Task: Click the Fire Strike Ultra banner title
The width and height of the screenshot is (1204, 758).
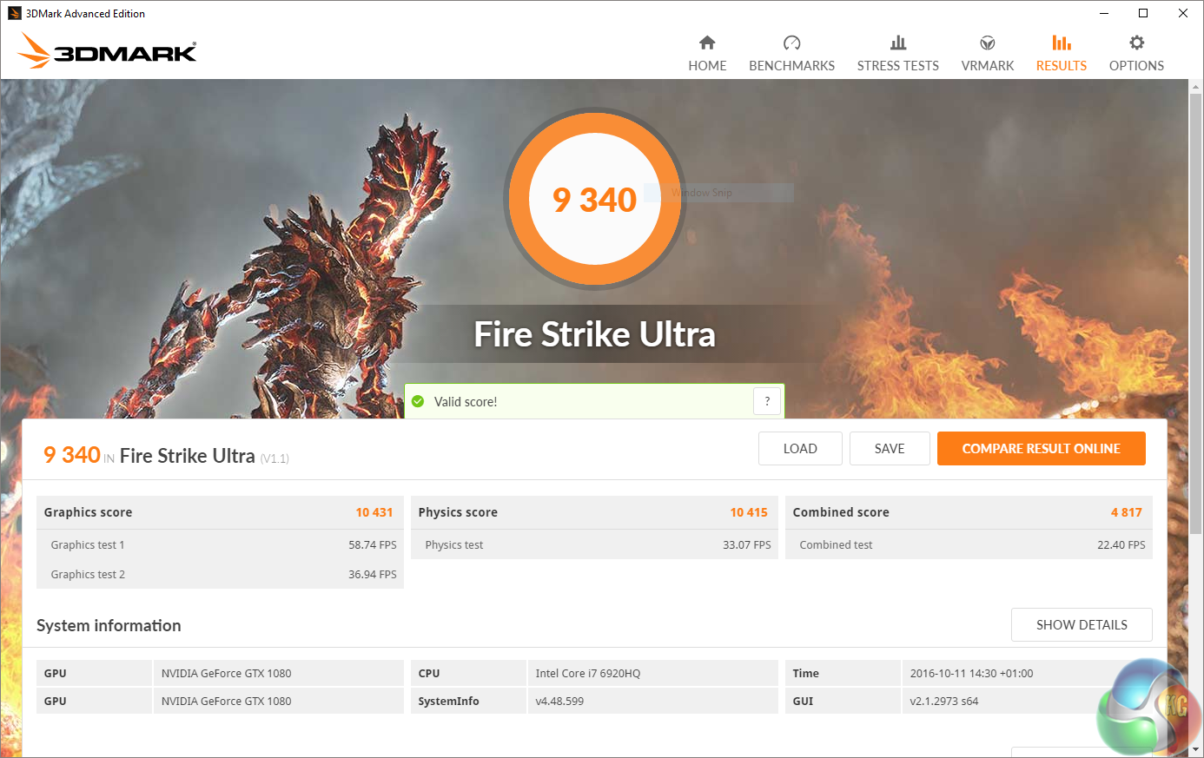Action: click(x=595, y=334)
